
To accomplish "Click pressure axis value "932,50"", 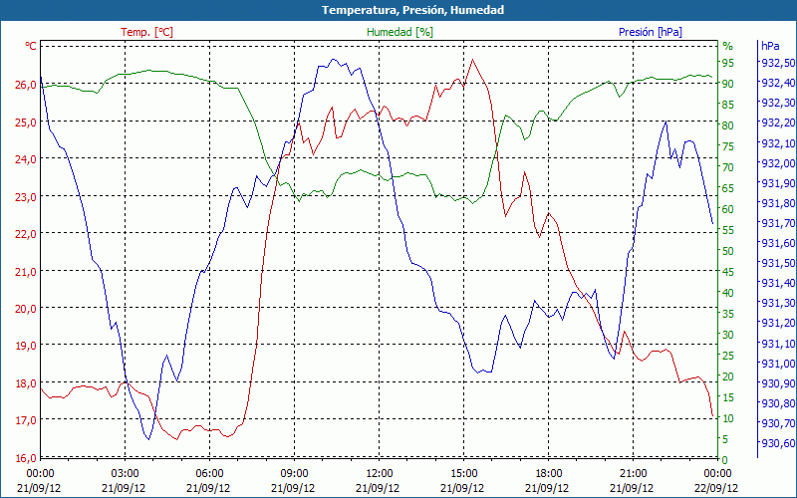I will pos(776,63).
